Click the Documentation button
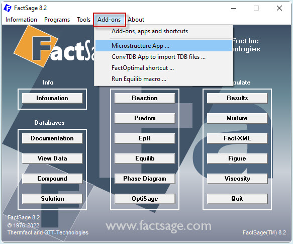The height and width of the screenshot is (244, 293). click(52, 138)
